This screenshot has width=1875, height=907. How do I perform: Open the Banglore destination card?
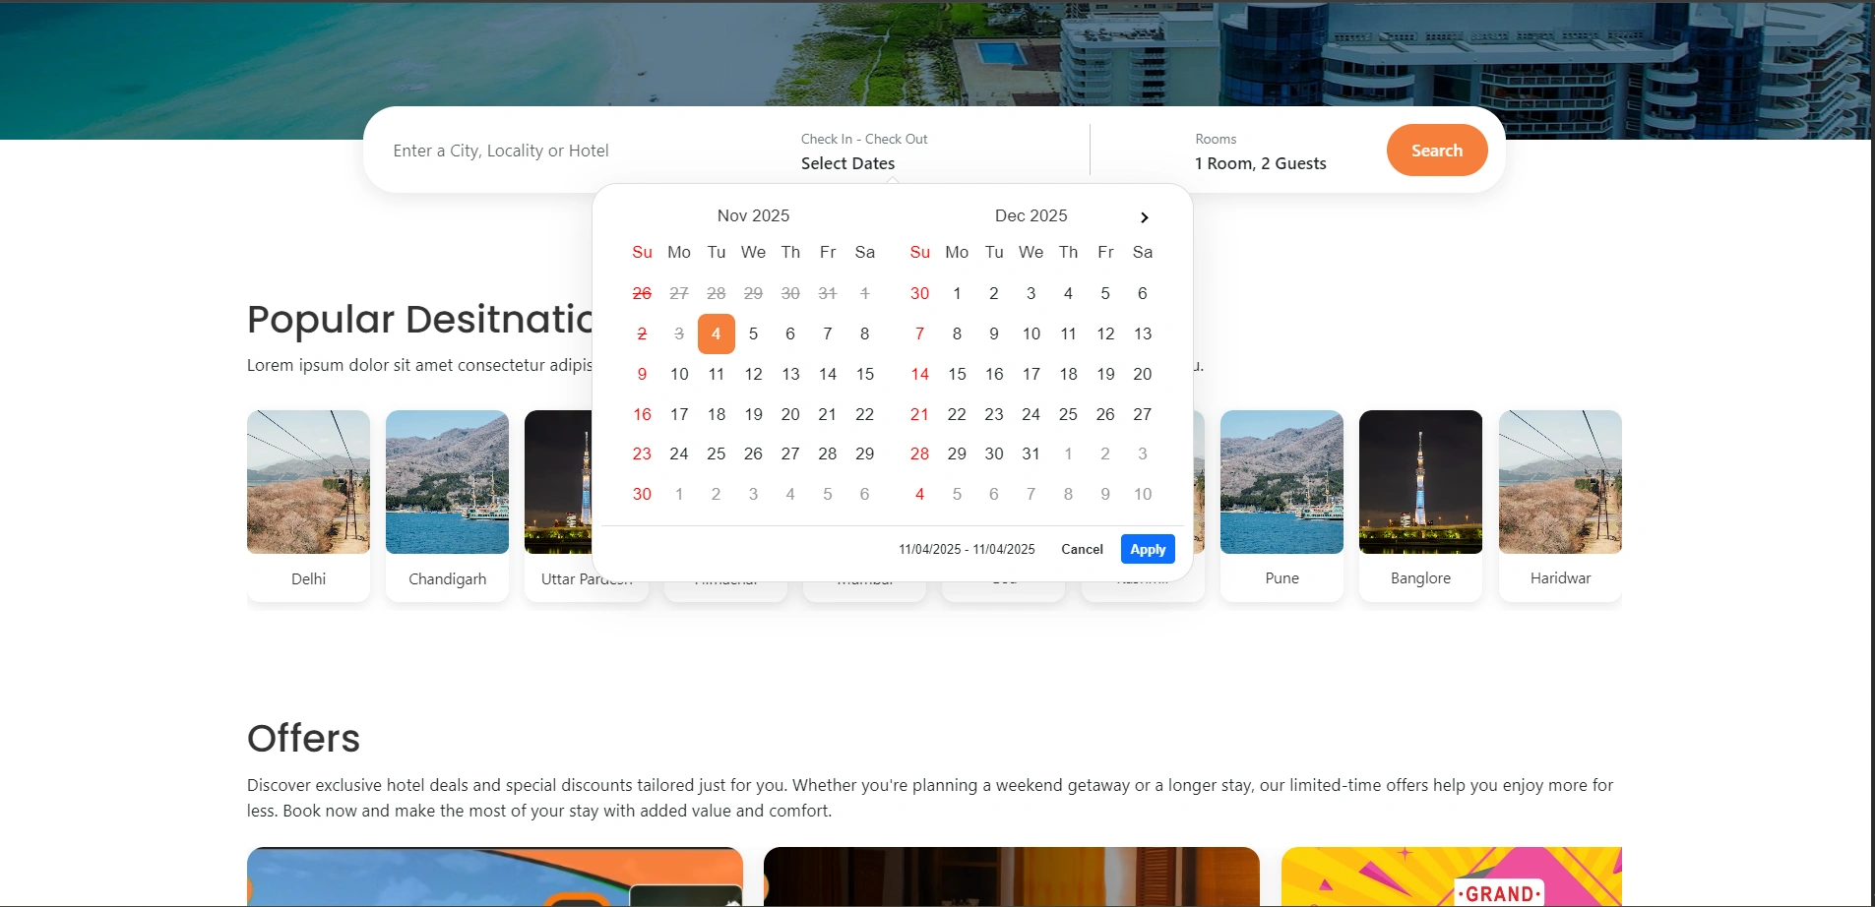tap(1419, 502)
